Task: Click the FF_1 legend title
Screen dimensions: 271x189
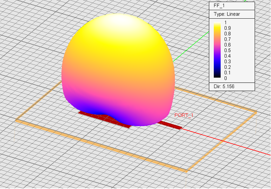Action: click(219, 5)
